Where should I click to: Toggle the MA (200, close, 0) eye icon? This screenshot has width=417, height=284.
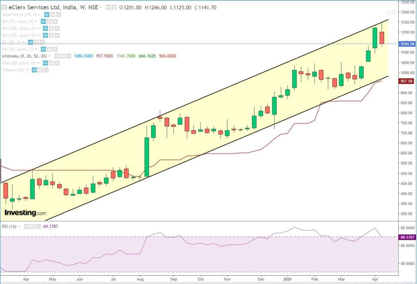point(45,35)
